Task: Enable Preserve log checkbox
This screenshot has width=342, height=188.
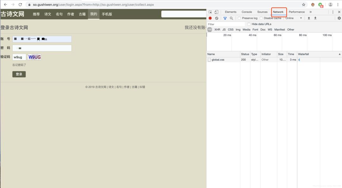Action: click(239, 18)
